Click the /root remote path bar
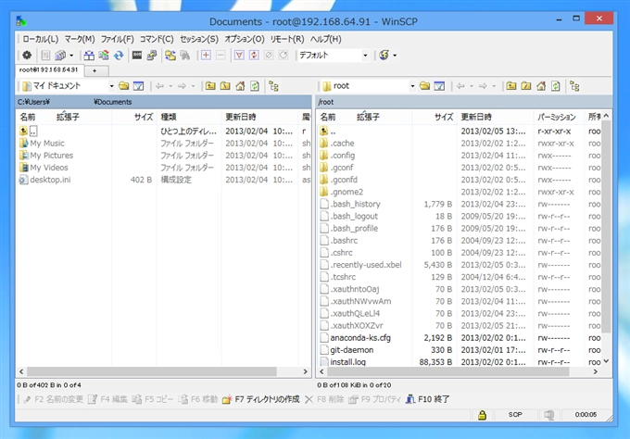 (463, 102)
